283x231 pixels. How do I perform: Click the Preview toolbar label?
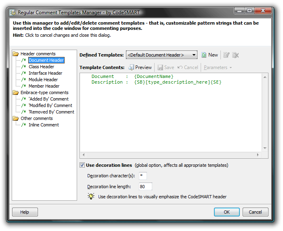coord(143,67)
